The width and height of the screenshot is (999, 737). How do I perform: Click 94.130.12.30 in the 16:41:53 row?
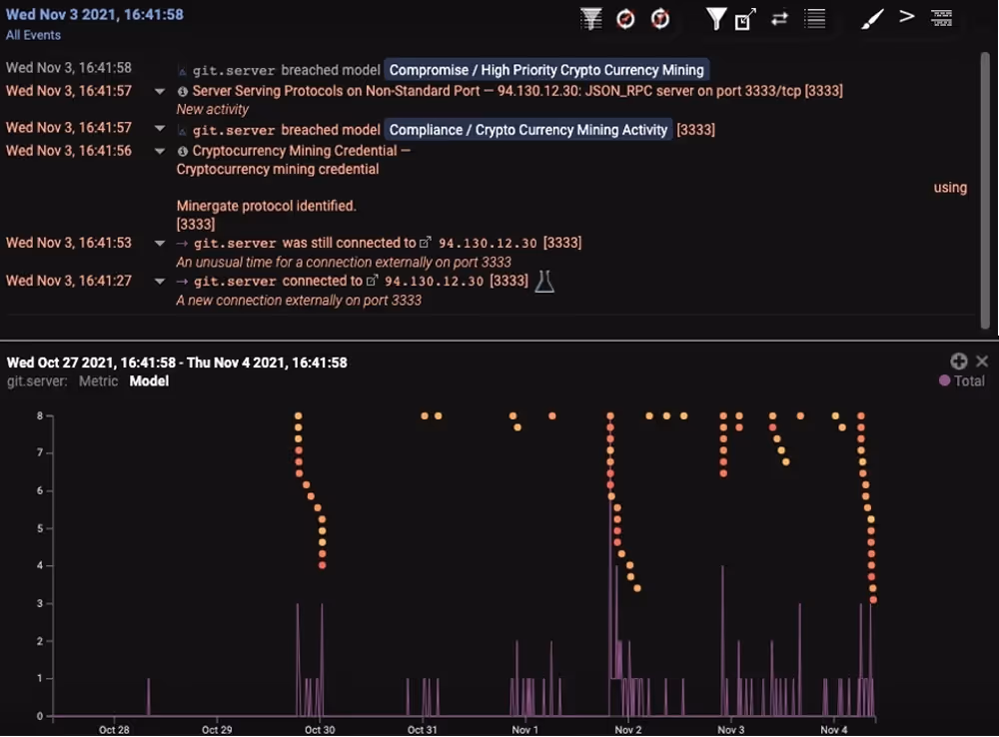(x=488, y=244)
